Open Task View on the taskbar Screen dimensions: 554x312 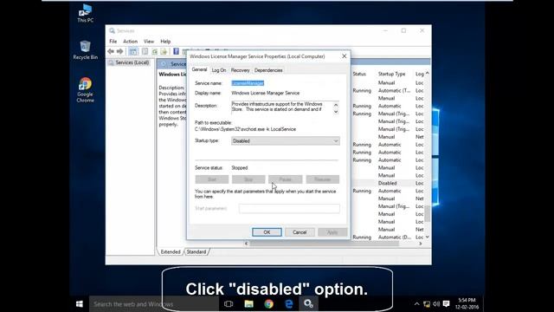(229, 304)
